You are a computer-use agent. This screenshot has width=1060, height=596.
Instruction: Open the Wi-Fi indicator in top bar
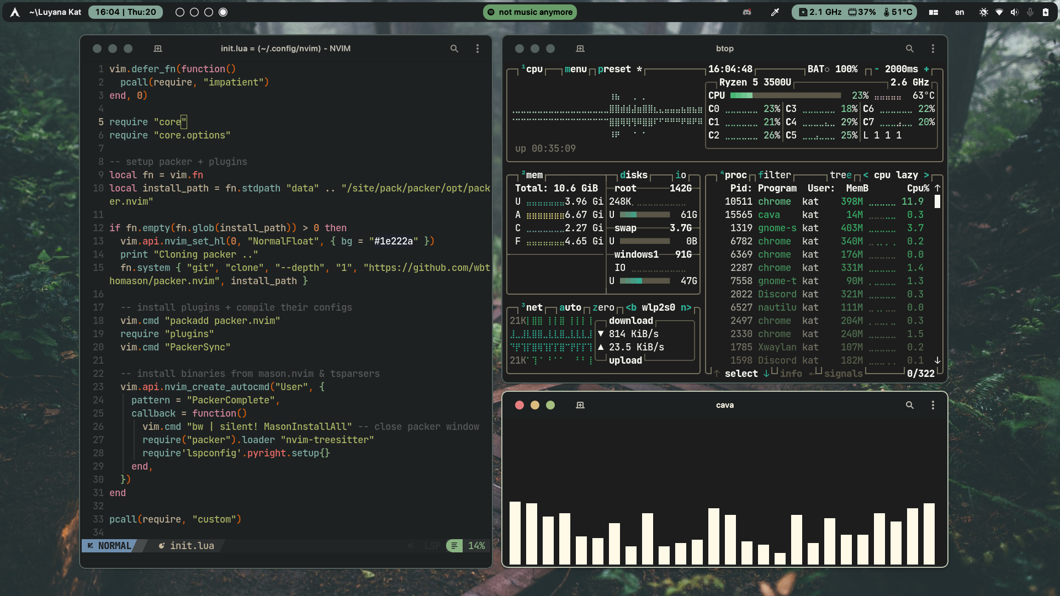point(999,12)
